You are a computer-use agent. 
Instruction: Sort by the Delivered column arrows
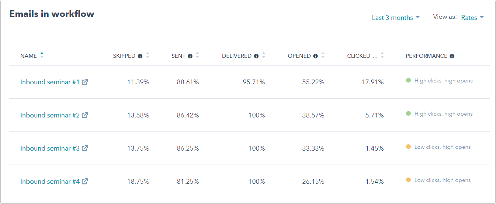pyautogui.click(x=263, y=56)
